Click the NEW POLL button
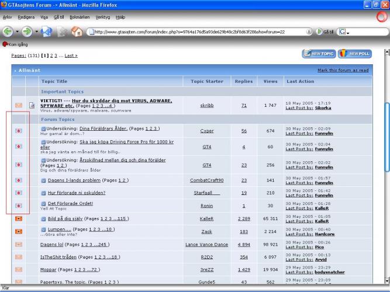 pyautogui.click(x=354, y=54)
